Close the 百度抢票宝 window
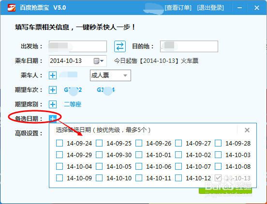The image size is (267, 204). (257, 8)
